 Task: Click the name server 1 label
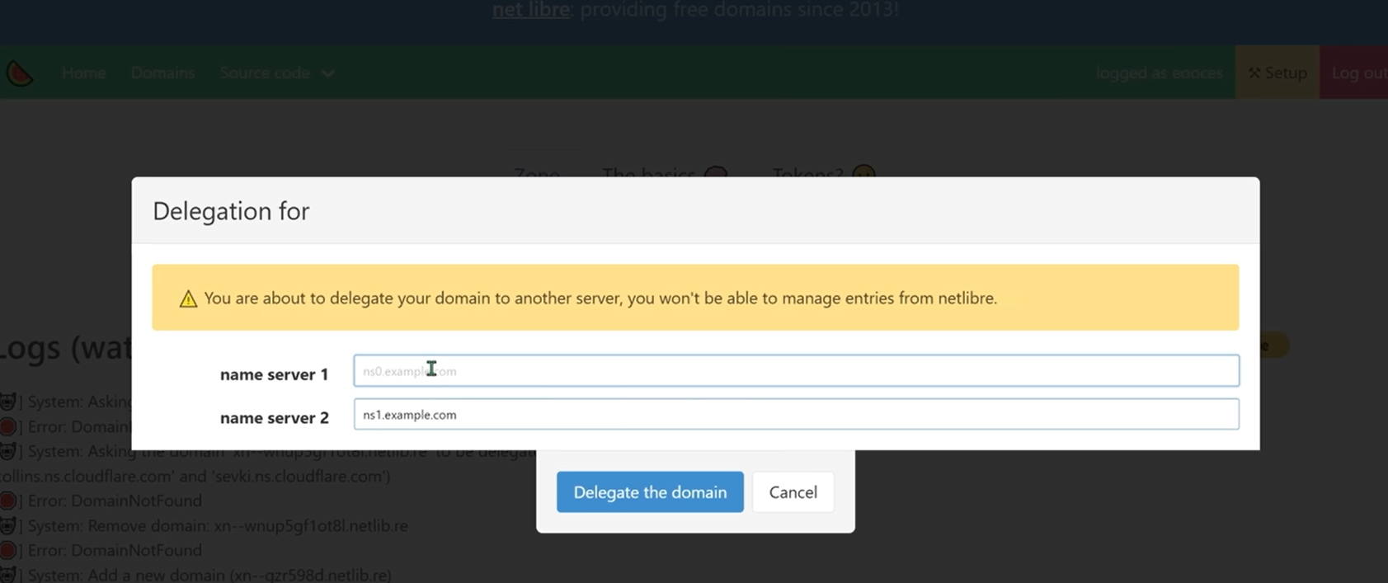tap(274, 374)
